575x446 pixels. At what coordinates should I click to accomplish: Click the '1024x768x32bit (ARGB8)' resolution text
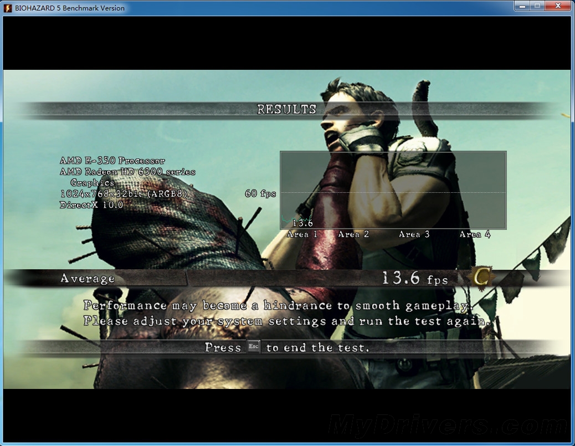click(x=124, y=194)
